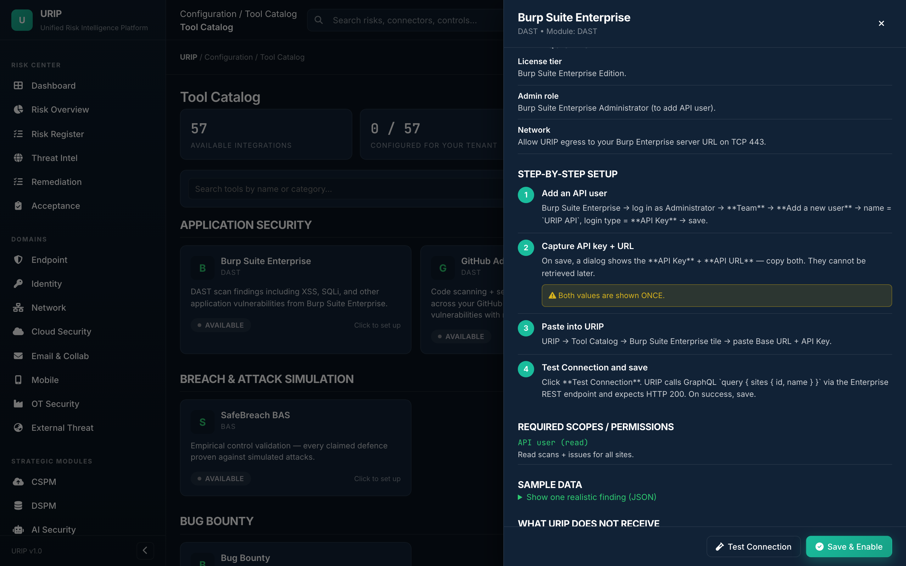Close the Burp Suite Enterprise setup panel

[881, 23]
